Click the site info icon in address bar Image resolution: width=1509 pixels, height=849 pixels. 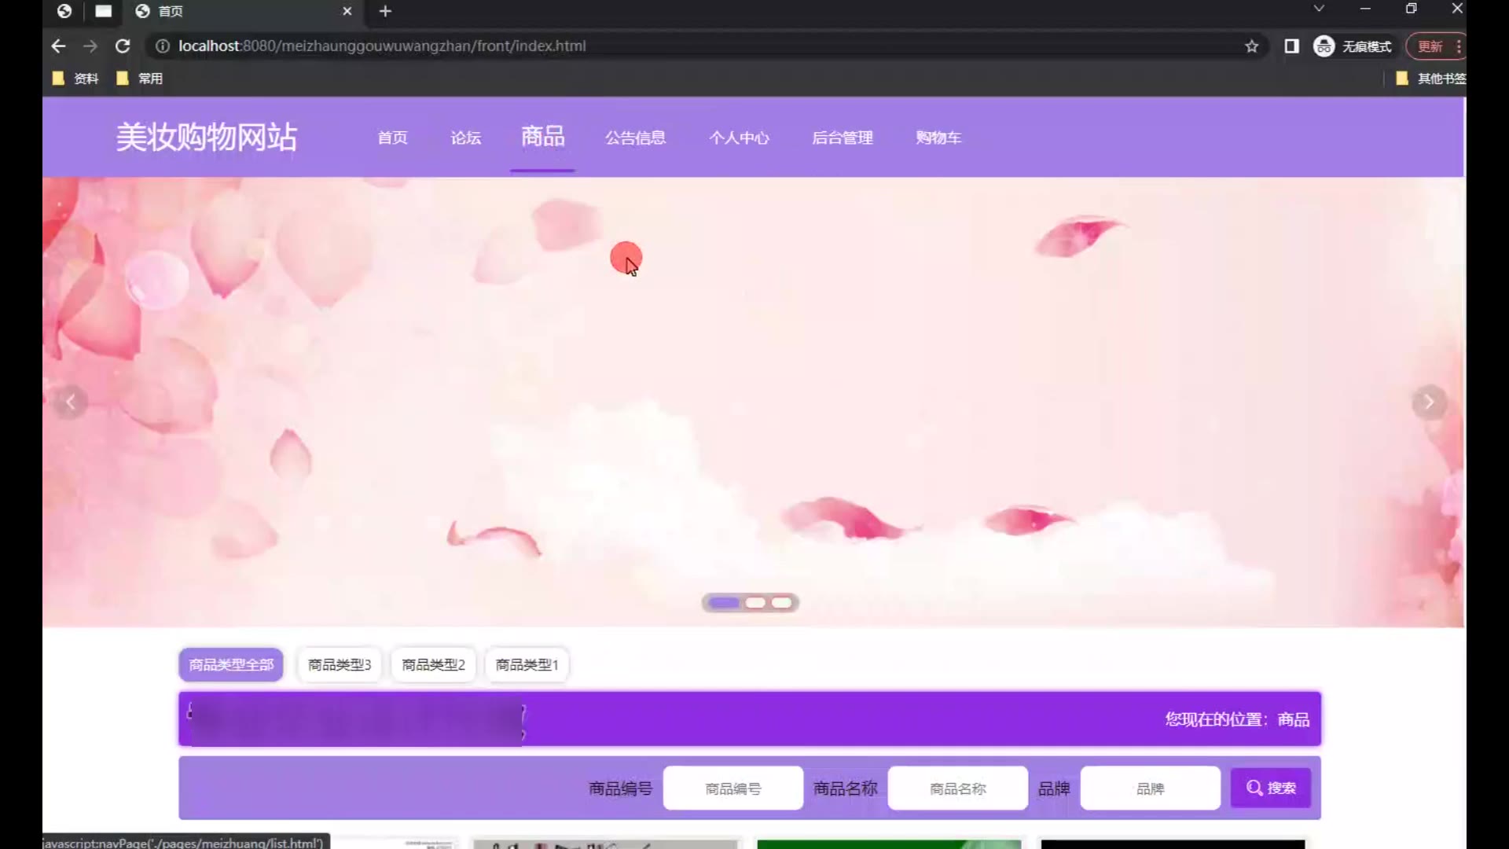(163, 46)
